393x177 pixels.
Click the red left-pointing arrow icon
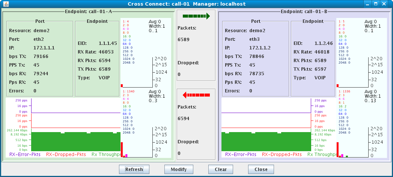196,95
